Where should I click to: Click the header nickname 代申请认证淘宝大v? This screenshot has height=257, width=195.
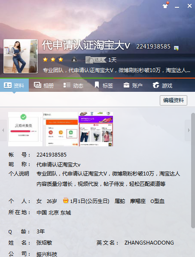[86, 45]
